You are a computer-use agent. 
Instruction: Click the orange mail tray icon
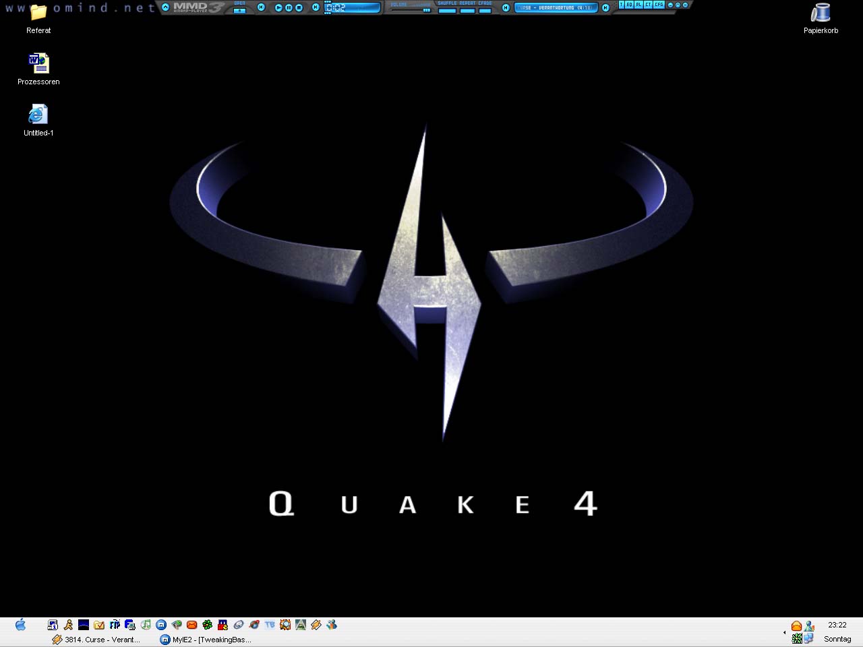796,625
